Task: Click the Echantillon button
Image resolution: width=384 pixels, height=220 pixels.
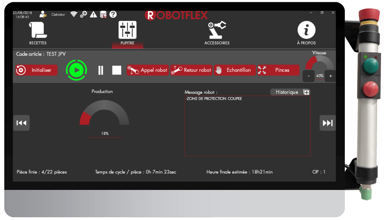Action: (235, 70)
